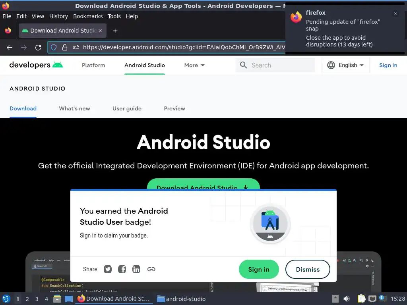The image size is (407, 305).
Task: Click the Android Studio User badge image
Action: [270, 224]
